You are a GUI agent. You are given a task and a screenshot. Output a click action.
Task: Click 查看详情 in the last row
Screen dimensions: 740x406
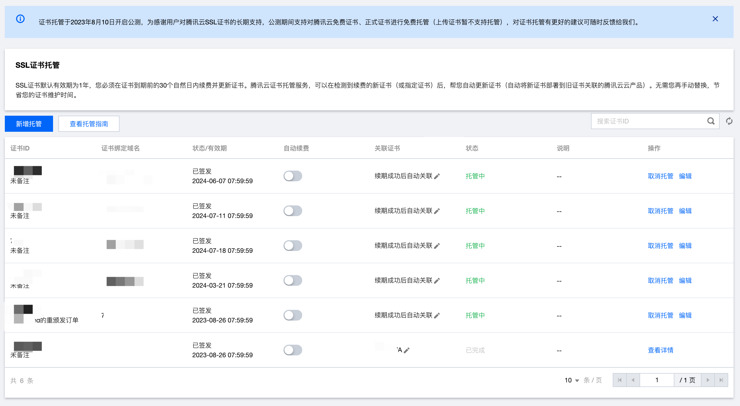[660, 350]
